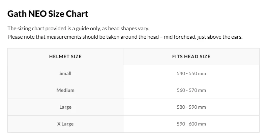Click the sentence about sizing chart guide
Screen dimensions: 267x140
pyautogui.click(x=78, y=29)
